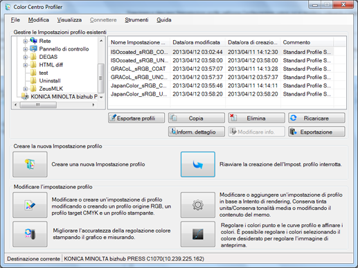The width and height of the screenshot is (358, 268).
Task: Click the ZeusMLK folder icon
Action: (34, 89)
